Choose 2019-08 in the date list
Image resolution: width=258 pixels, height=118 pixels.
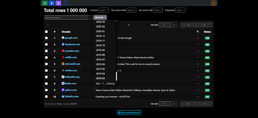pyautogui.click(x=100, y=55)
